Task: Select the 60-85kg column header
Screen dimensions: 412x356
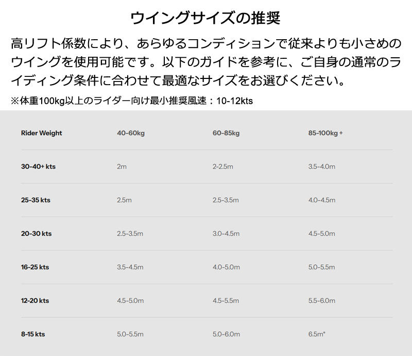Action: (226, 133)
